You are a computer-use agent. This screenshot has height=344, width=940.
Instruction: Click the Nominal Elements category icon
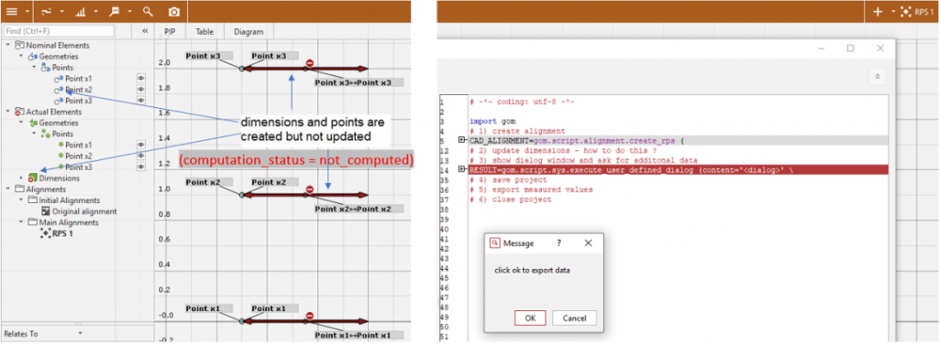point(19,45)
